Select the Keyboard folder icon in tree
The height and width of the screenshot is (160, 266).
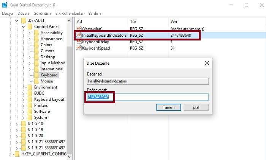(x=36, y=75)
